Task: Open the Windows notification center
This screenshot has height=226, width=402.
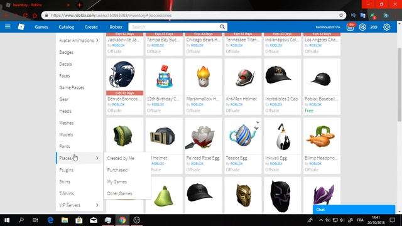Action: click(392, 220)
